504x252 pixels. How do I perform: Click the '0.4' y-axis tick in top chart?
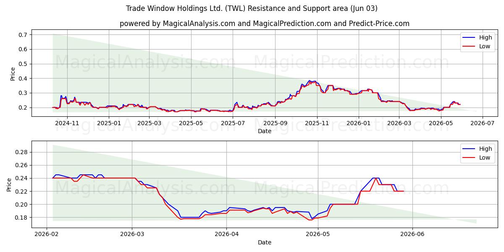24,79
